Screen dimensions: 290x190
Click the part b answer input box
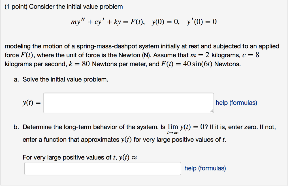click(103, 168)
